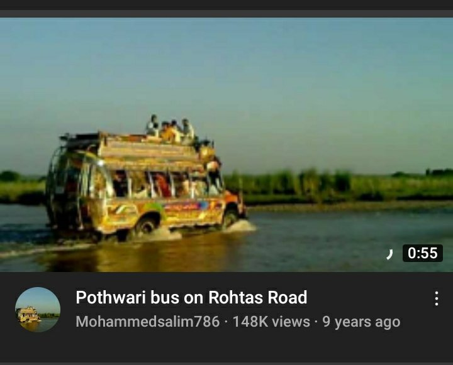This screenshot has height=365, width=453.
Task: Visit the Mohammedsalim786 channel name link
Action: click(x=148, y=322)
